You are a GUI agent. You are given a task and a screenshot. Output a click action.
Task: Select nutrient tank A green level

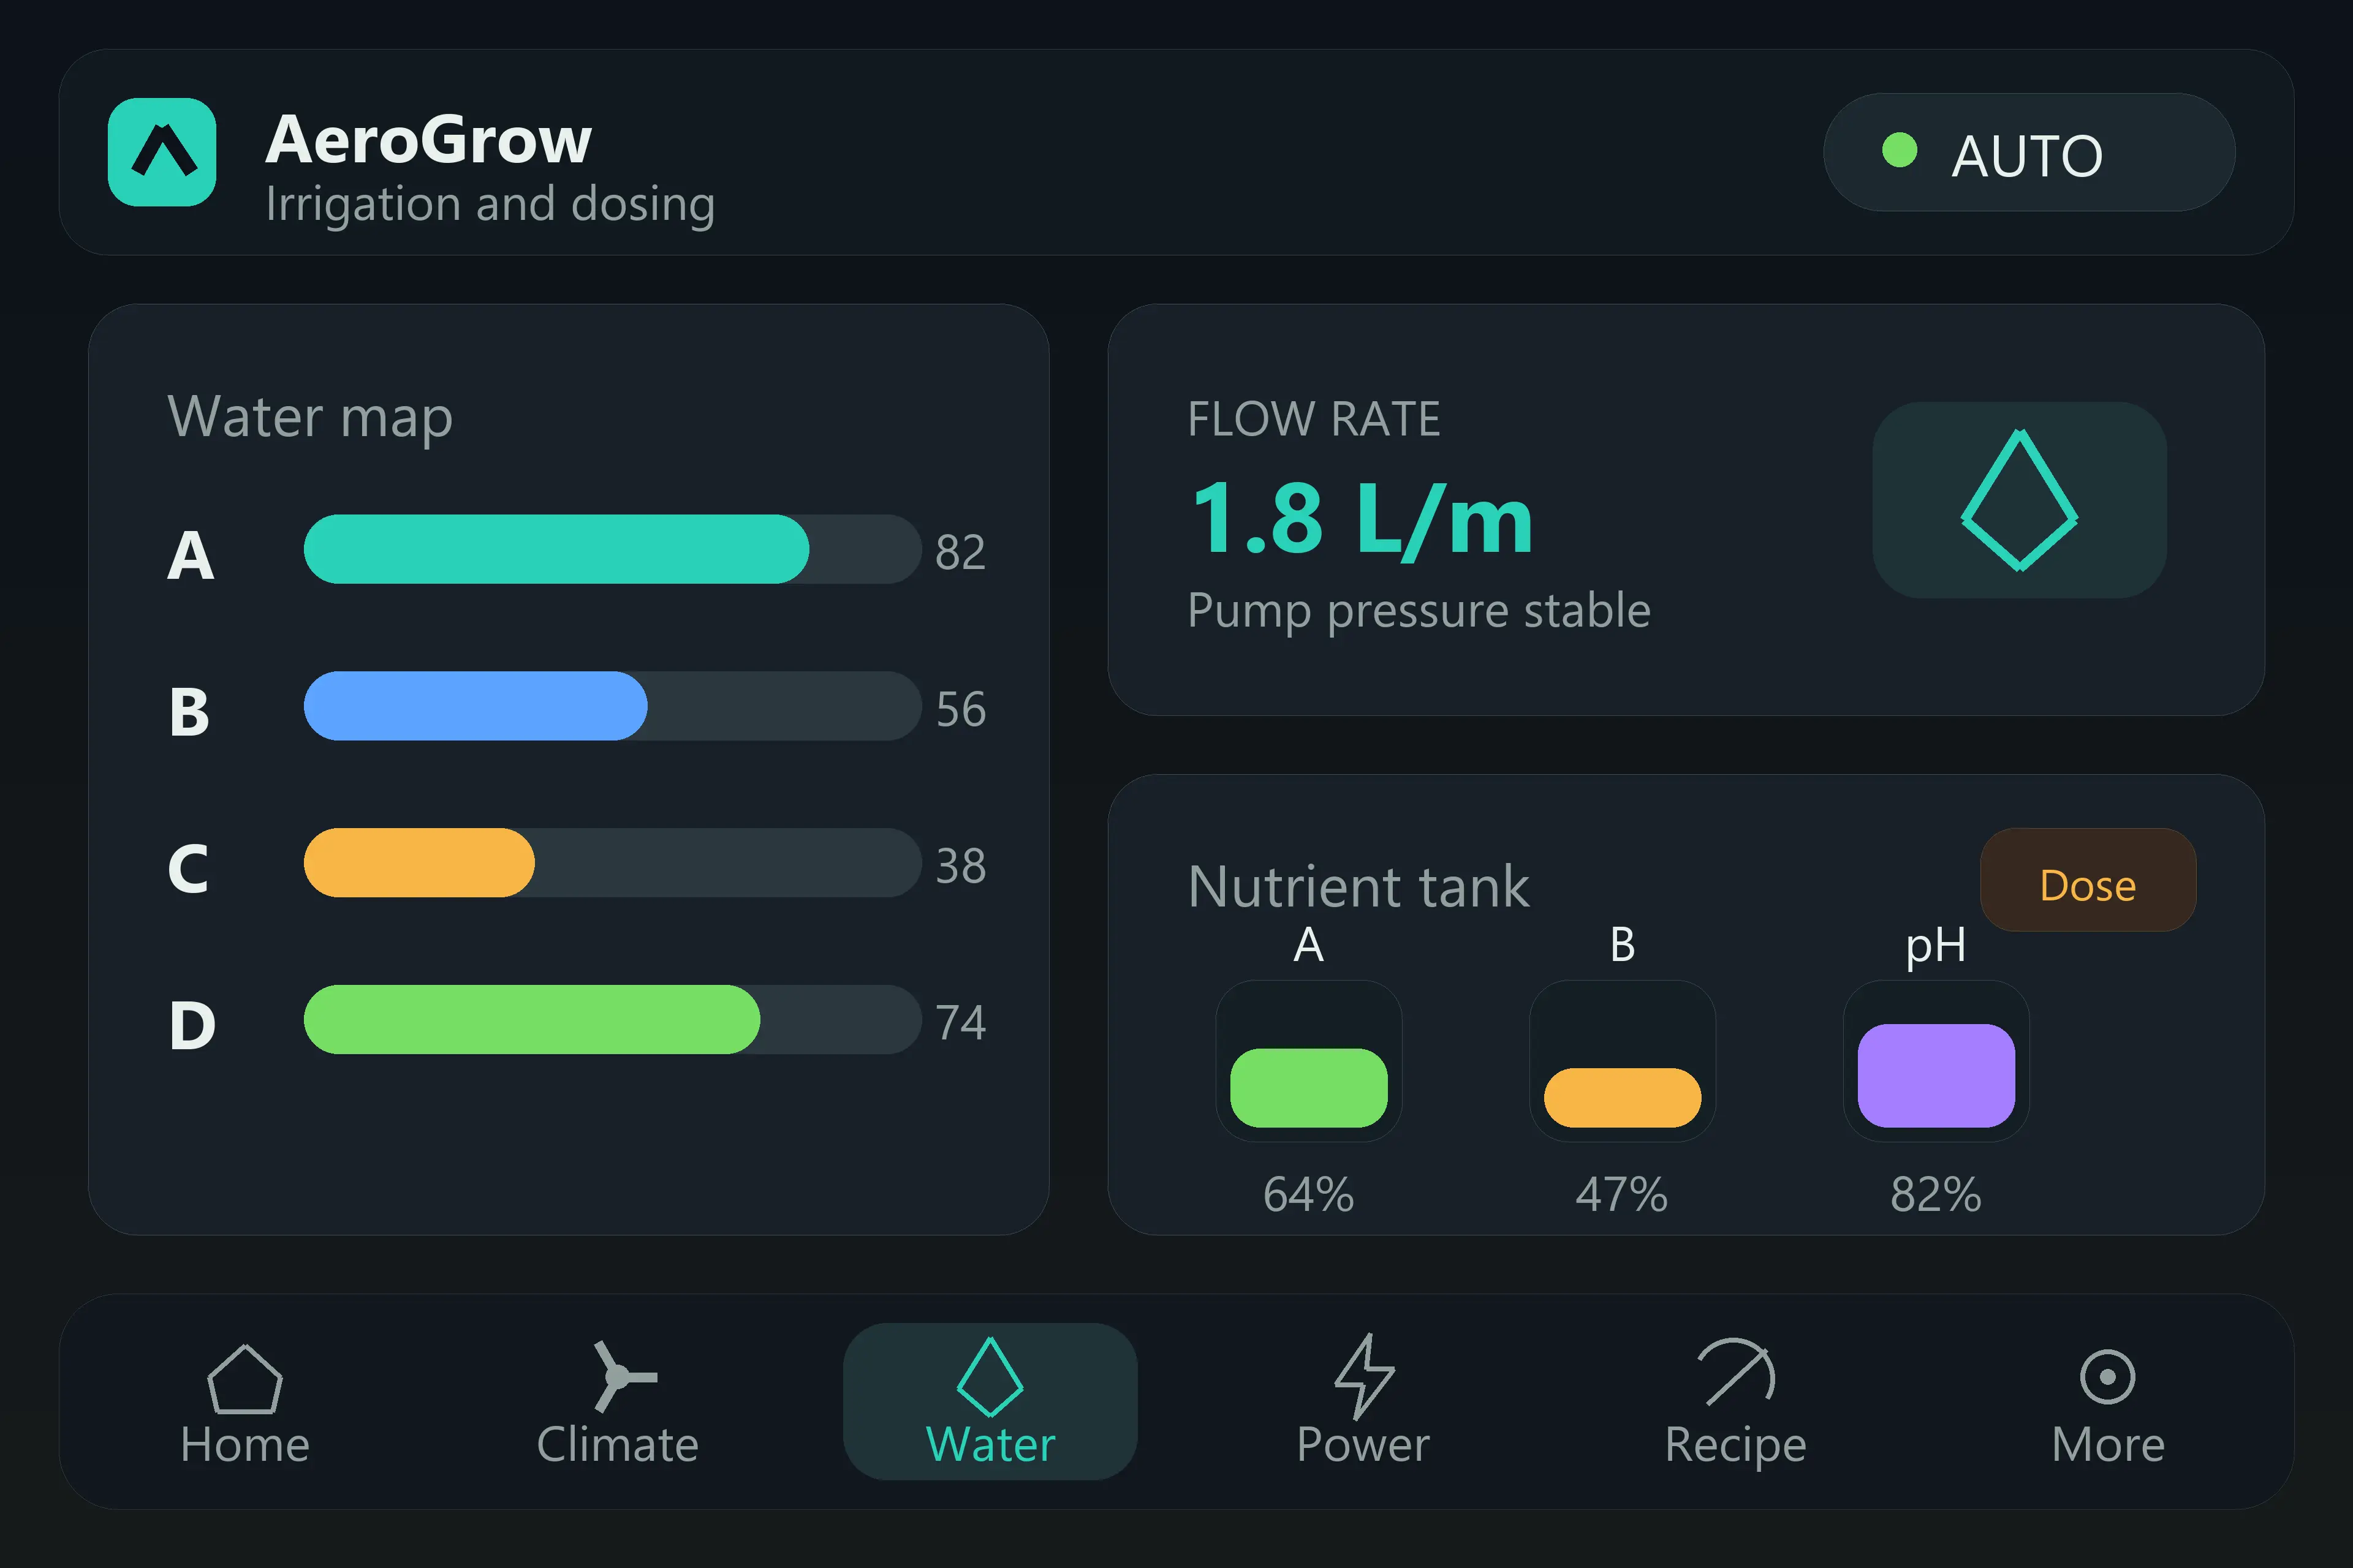coord(1309,1088)
